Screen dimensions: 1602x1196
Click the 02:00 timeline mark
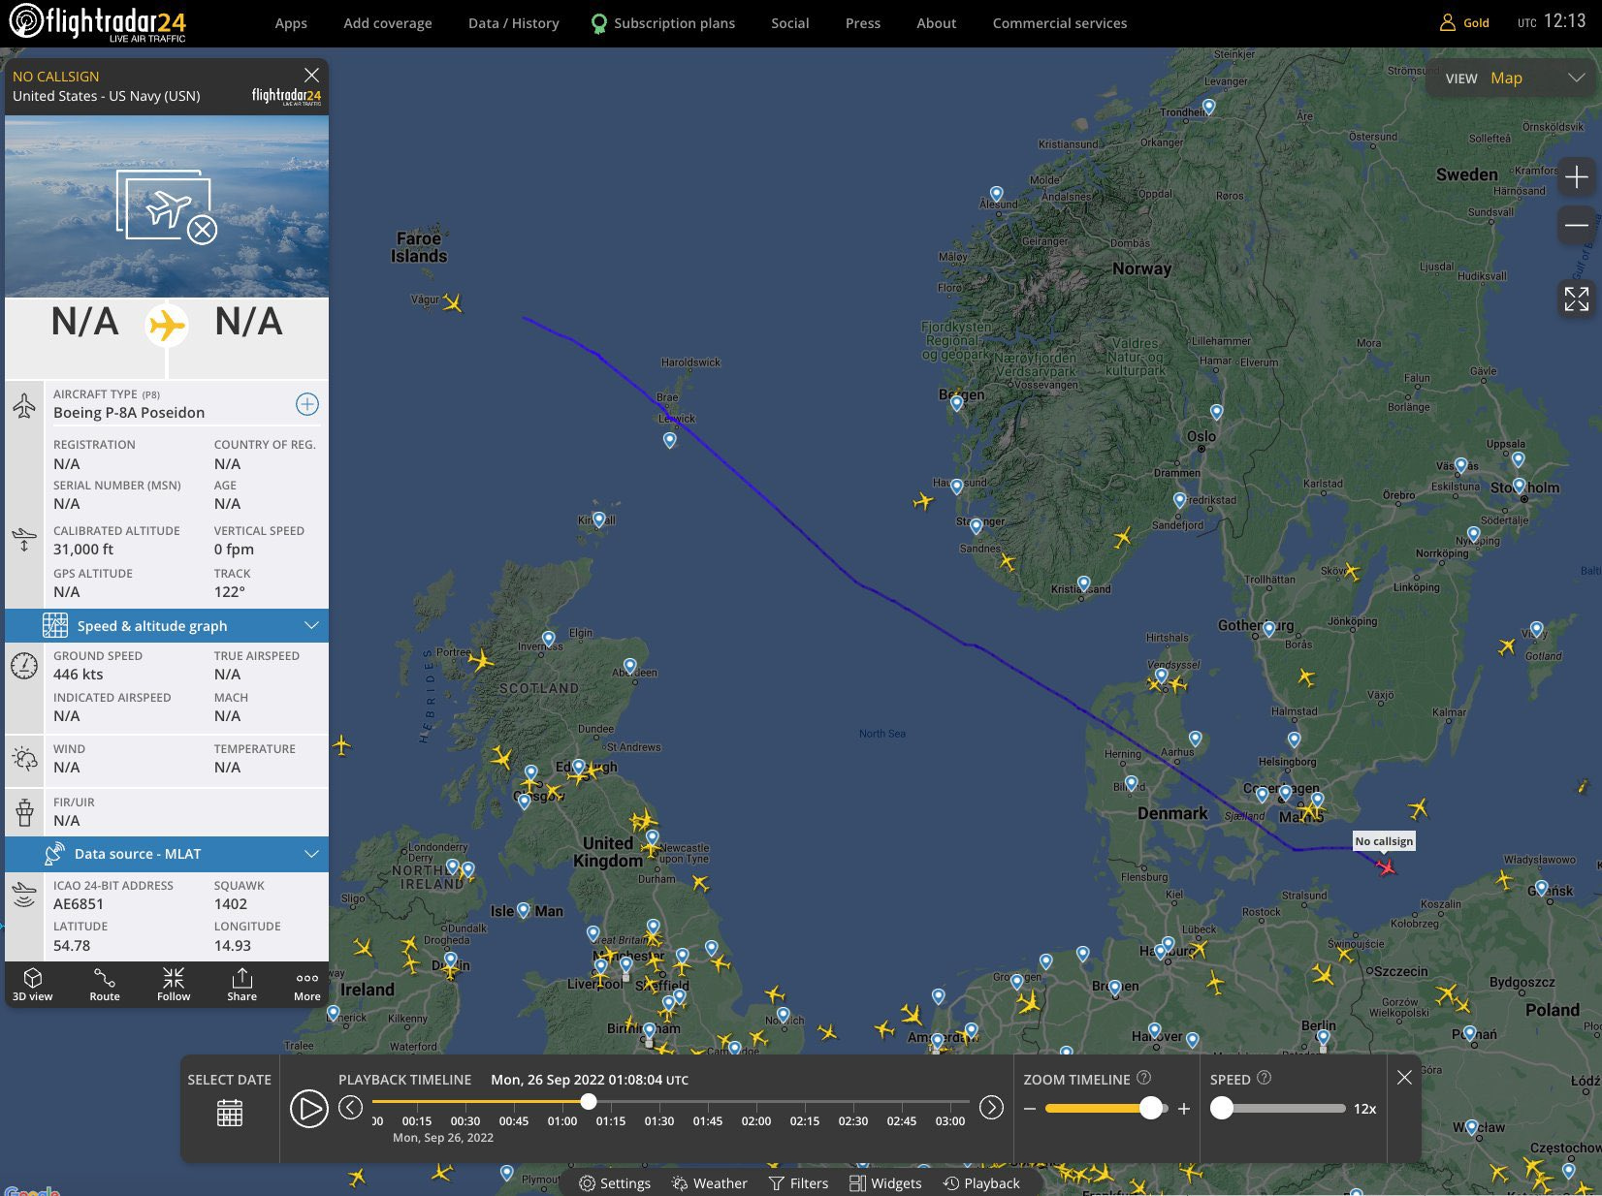(x=756, y=1120)
